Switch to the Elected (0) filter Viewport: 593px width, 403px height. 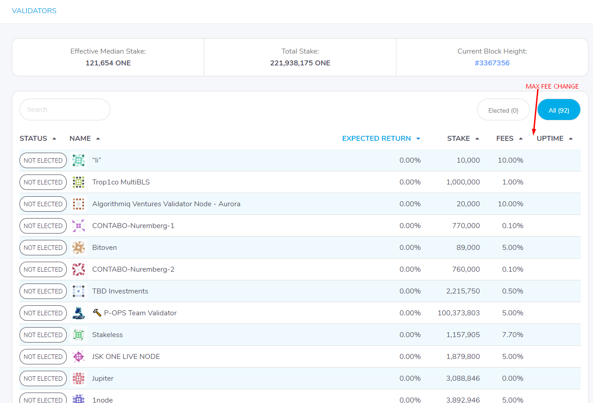(503, 109)
